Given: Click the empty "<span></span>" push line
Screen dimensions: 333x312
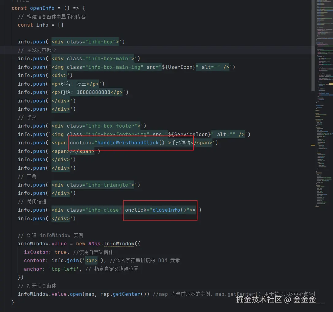Looking at the screenshot, I should [x=59, y=151].
